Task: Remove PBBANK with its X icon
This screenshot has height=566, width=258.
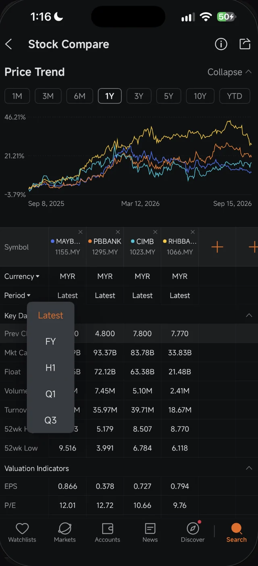Action: [x=118, y=232]
